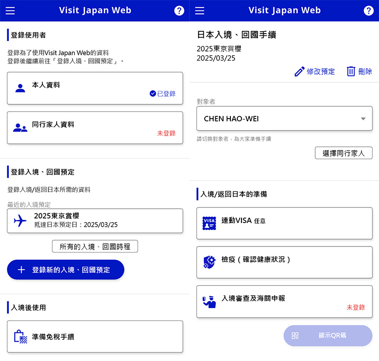Open the hamburger menu on the left screen
Image resolution: width=379 pixels, height=361 pixels.
[x=10, y=11]
